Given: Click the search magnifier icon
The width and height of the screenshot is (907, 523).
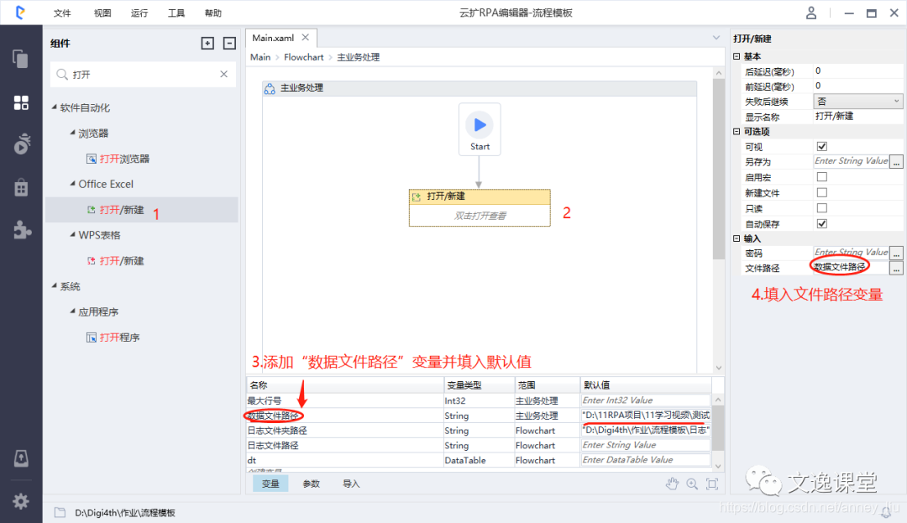Looking at the screenshot, I should pos(62,74).
